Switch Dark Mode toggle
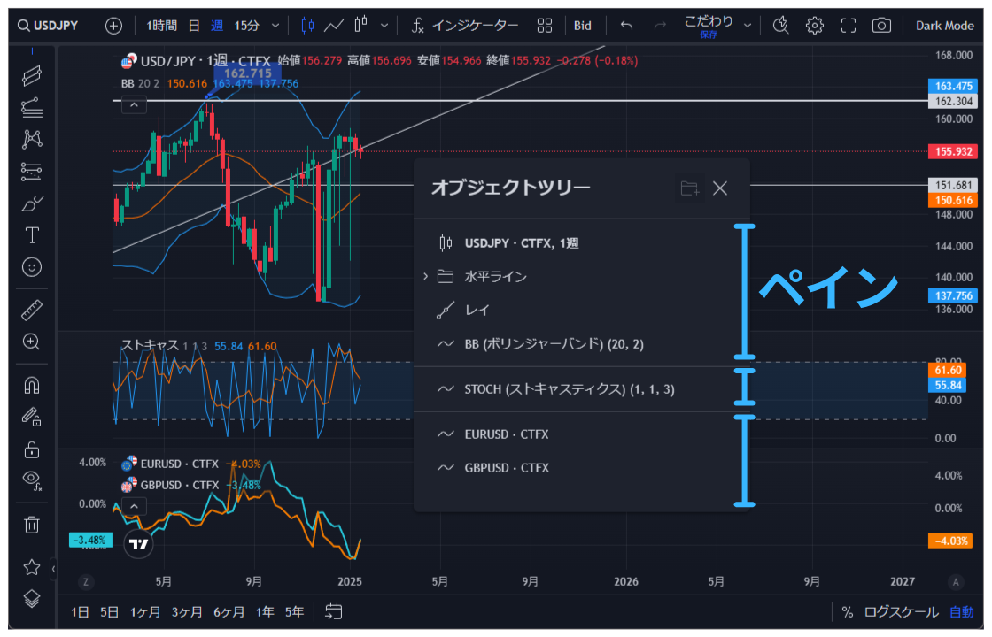This screenshot has height=637, width=992. coord(944,26)
